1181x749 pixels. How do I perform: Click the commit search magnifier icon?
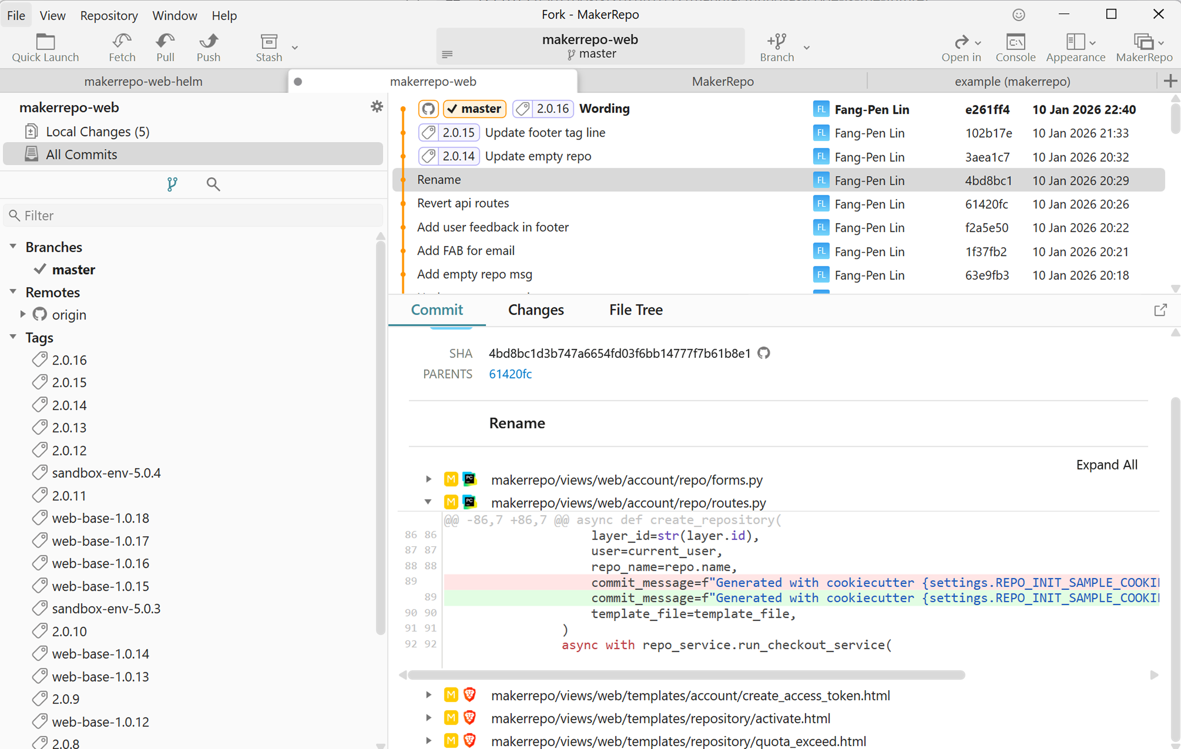pos(213,184)
